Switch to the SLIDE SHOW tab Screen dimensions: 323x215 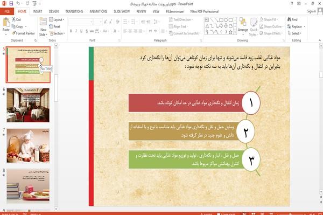(122, 11)
